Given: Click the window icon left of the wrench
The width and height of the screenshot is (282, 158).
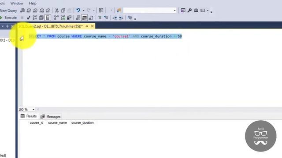Looking at the screenshot, I should [x=183, y=11].
